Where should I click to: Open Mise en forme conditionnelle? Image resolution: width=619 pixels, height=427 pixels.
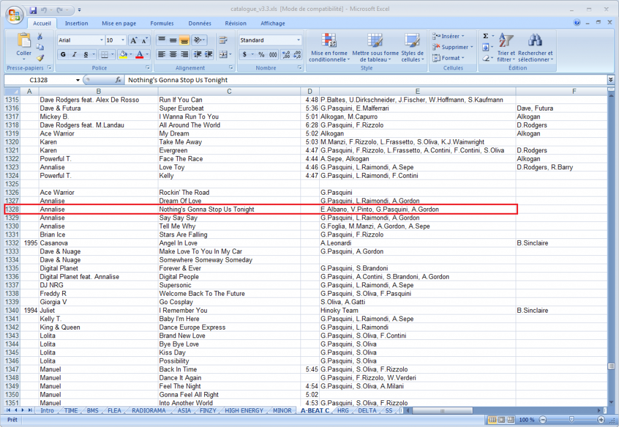point(329,47)
